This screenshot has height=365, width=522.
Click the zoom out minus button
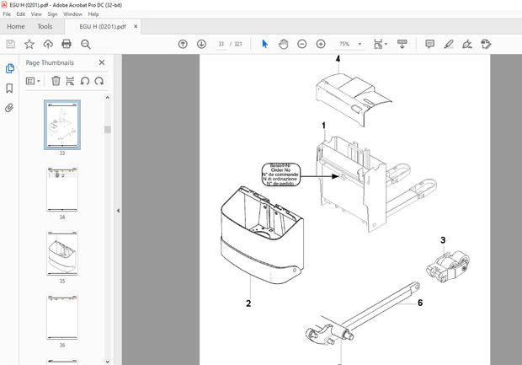pos(302,44)
